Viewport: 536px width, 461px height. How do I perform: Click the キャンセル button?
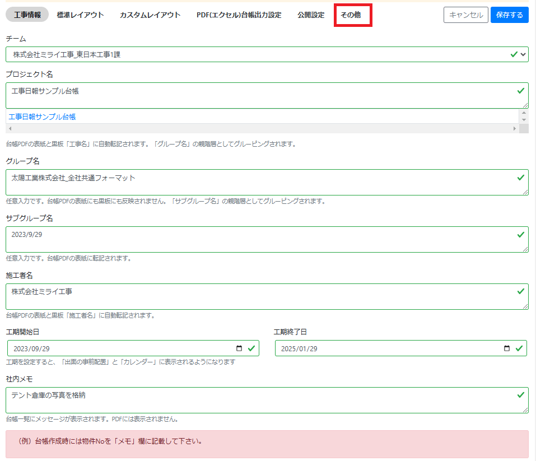465,15
